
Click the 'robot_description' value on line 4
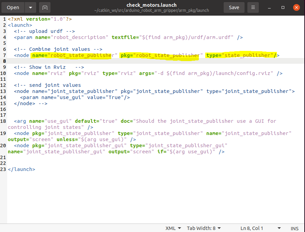(79, 37)
